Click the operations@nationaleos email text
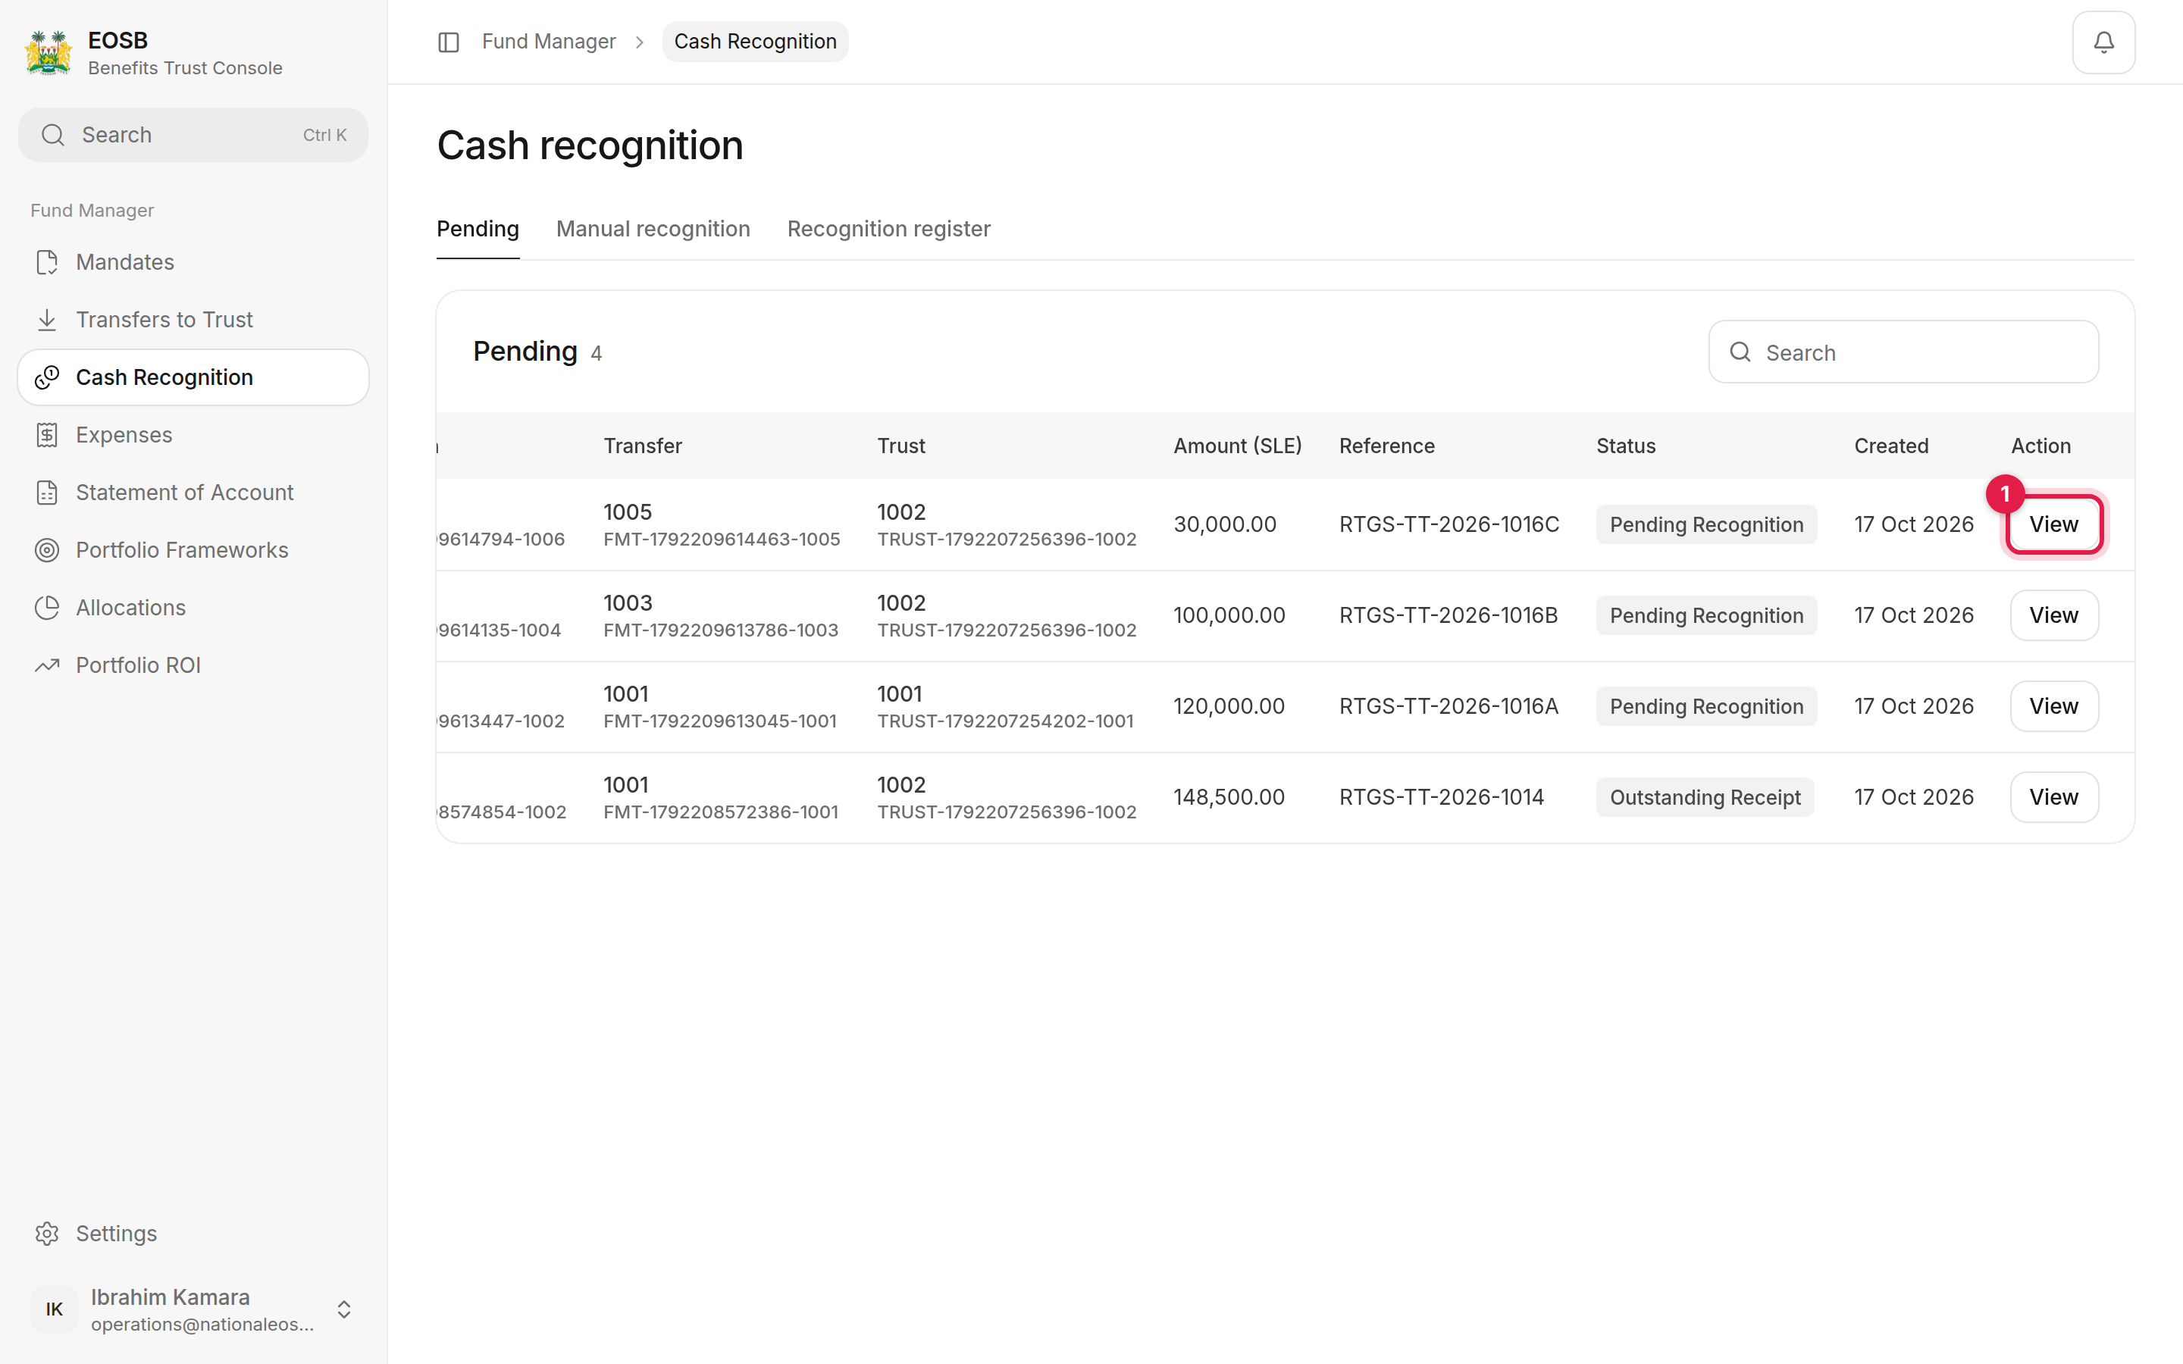The height and width of the screenshot is (1364, 2183). click(x=202, y=1325)
